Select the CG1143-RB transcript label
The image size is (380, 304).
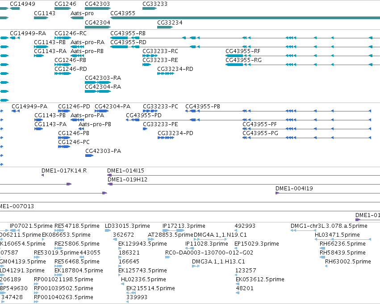[x=50, y=42]
